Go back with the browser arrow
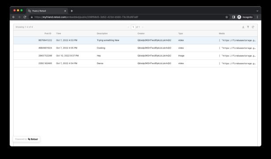Screen dimensions: 271x159 pyautogui.click(x=14, y=17)
